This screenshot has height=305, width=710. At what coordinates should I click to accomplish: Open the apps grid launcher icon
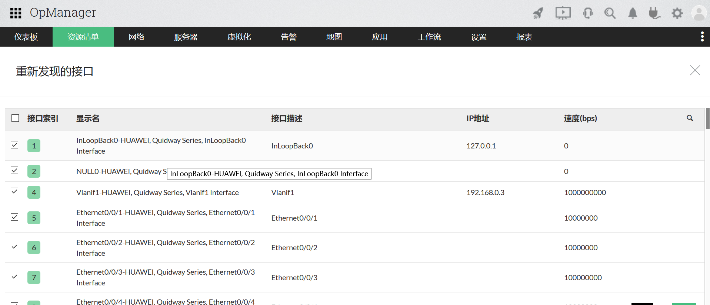point(16,13)
